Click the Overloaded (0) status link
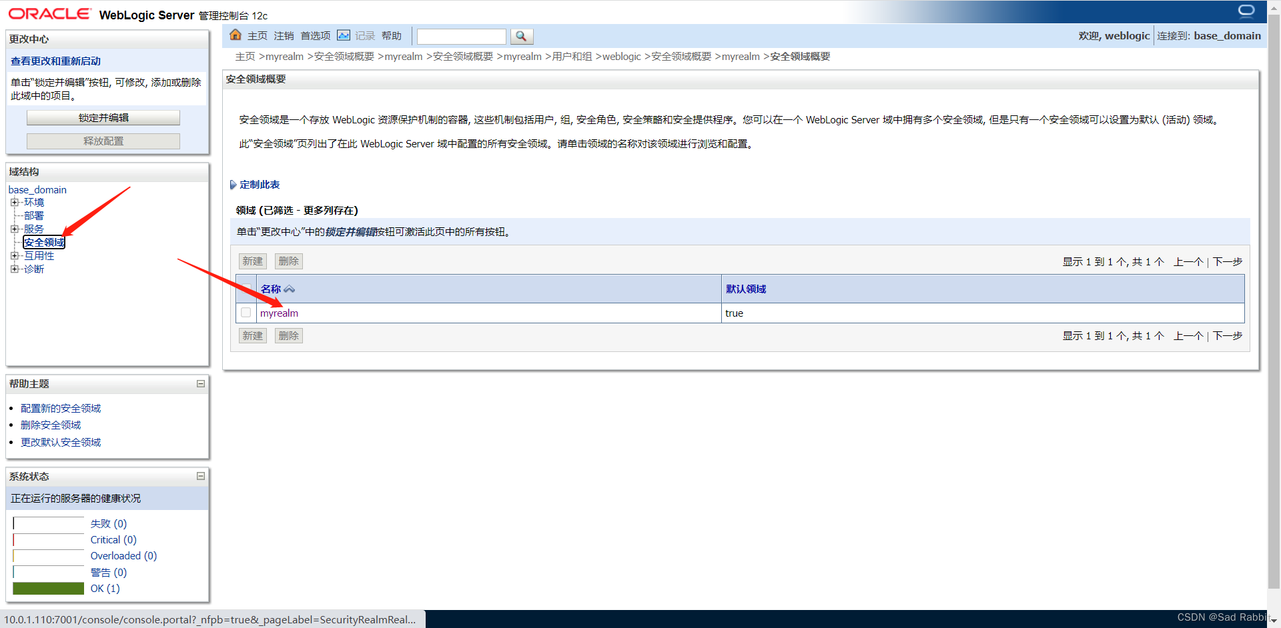This screenshot has width=1281, height=628. tap(123, 556)
